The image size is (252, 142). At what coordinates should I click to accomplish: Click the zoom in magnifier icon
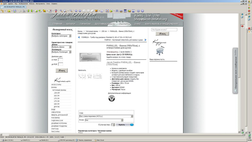click(61, 11)
